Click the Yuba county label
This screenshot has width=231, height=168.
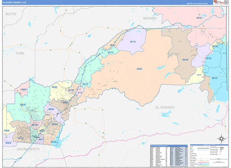[x=20, y=53]
